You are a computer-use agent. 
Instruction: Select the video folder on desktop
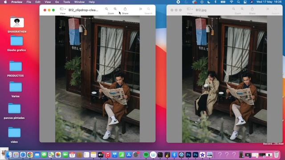(14, 135)
